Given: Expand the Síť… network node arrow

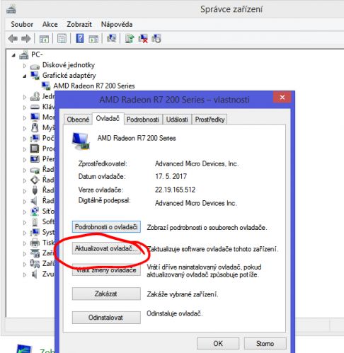Looking at the screenshot, I should tap(25, 212).
